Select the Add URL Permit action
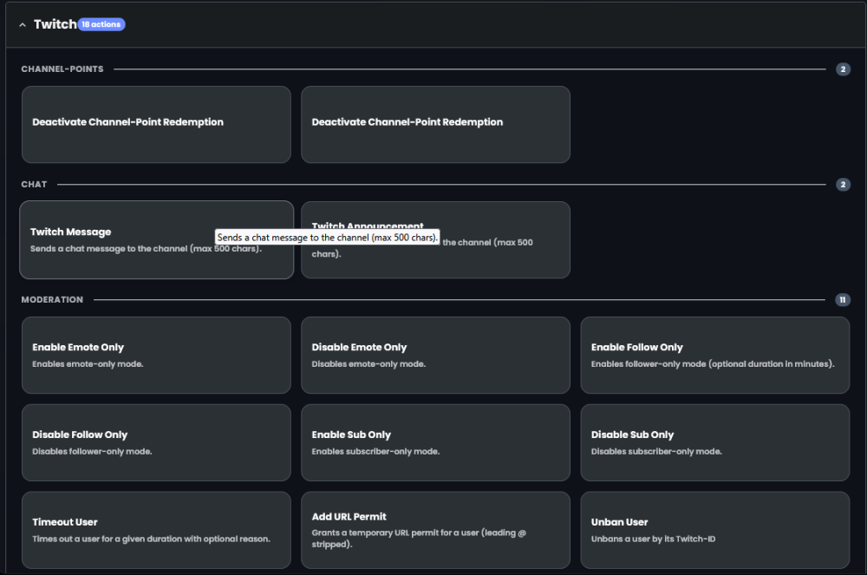 coord(436,530)
